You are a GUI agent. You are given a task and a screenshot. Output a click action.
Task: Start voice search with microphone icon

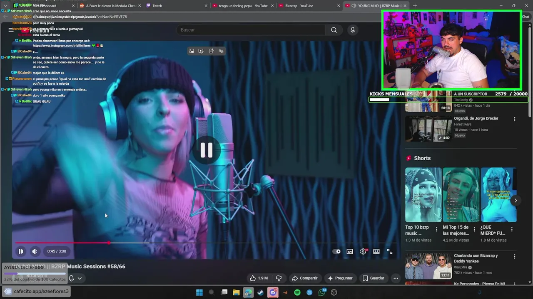click(353, 30)
